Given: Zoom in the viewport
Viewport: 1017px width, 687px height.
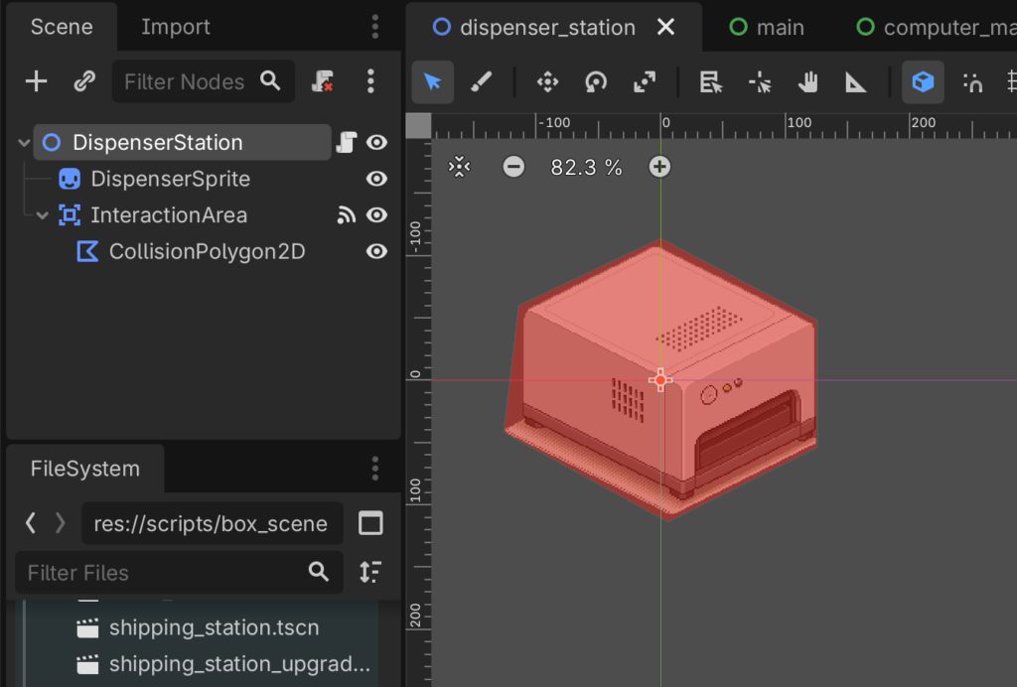Looking at the screenshot, I should [x=659, y=167].
